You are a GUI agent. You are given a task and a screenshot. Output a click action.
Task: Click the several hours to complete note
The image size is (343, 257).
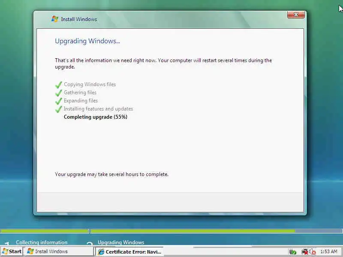point(111,174)
